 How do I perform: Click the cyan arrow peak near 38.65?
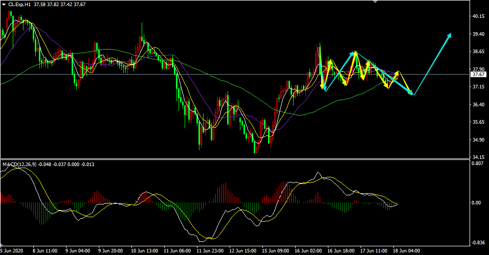[354, 52]
